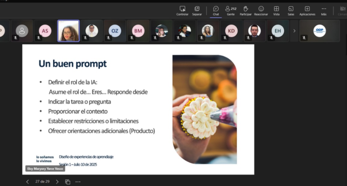
Task: Click the bullet 'Indicar la tarea o pregunta'
Action: click(x=79, y=102)
